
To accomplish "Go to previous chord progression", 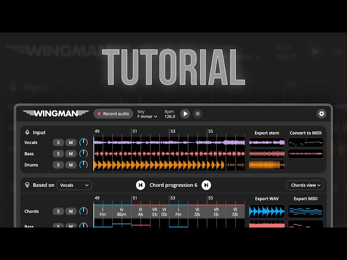I will [x=140, y=185].
